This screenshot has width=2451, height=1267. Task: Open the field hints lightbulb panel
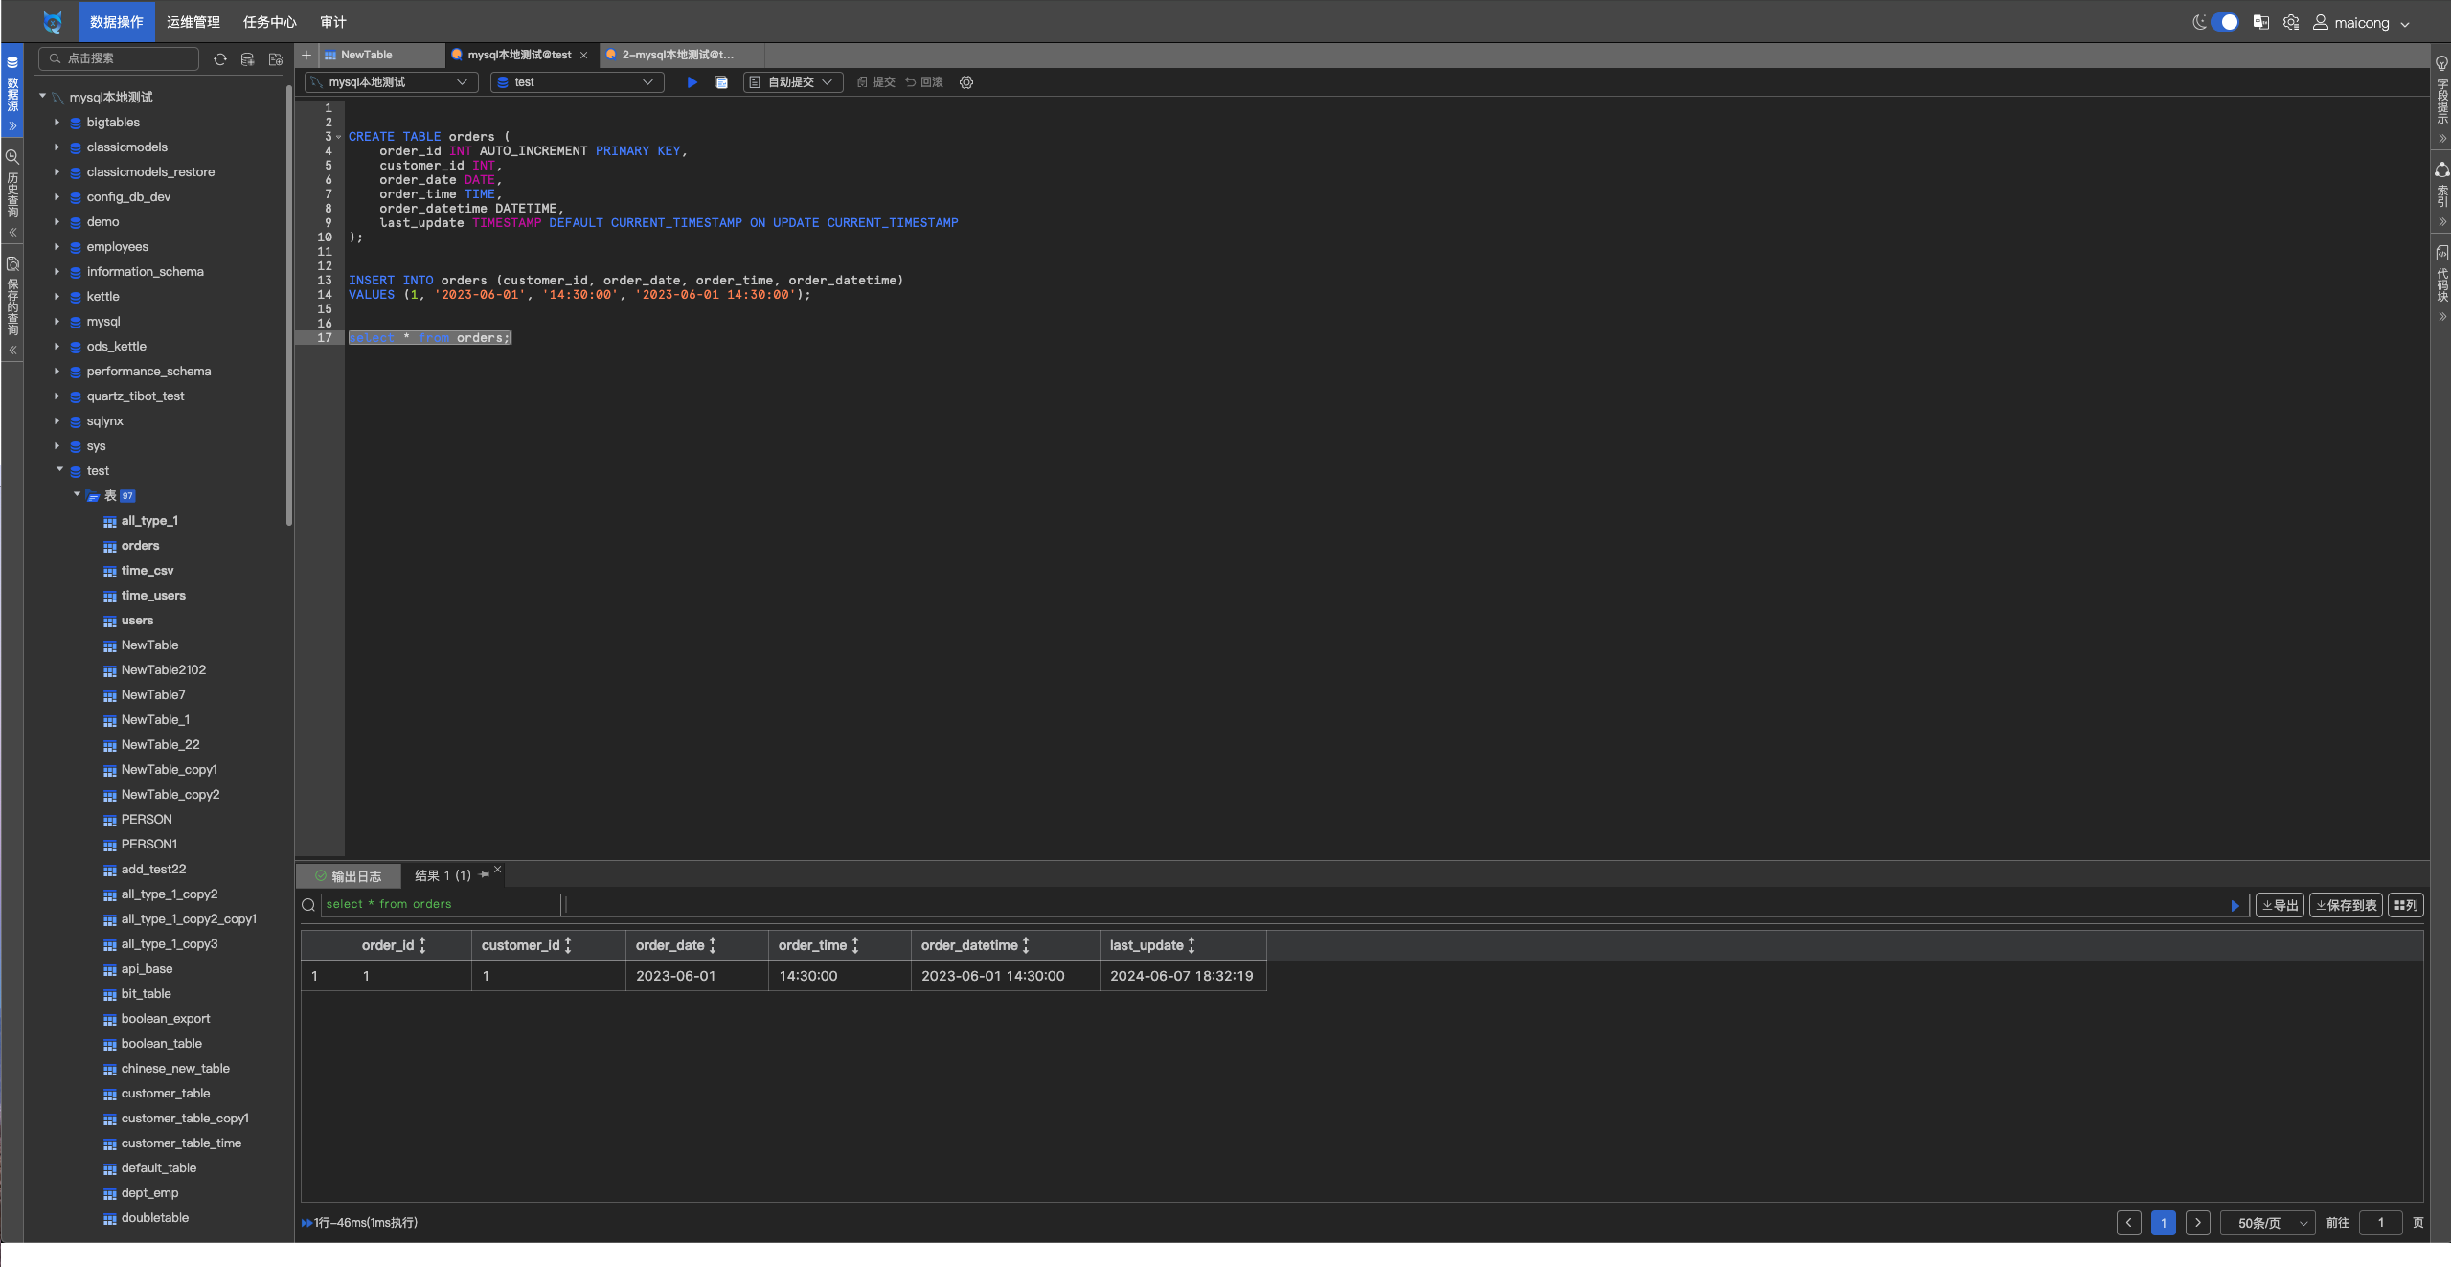[x=2441, y=63]
